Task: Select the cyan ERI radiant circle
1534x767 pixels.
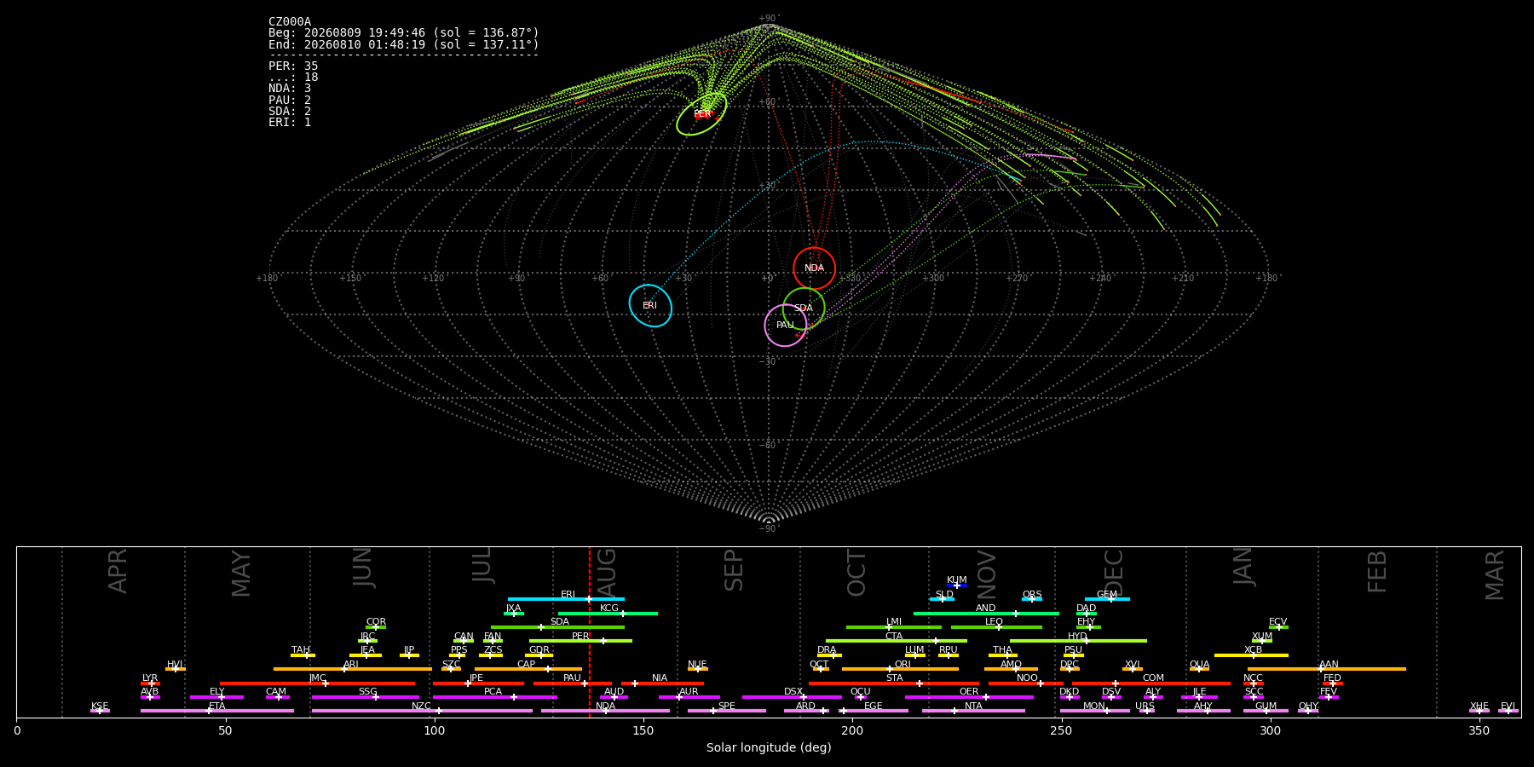Action: [x=650, y=305]
